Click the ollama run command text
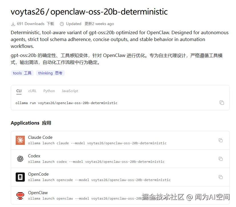This screenshot has height=207, width=236. click(66, 103)
